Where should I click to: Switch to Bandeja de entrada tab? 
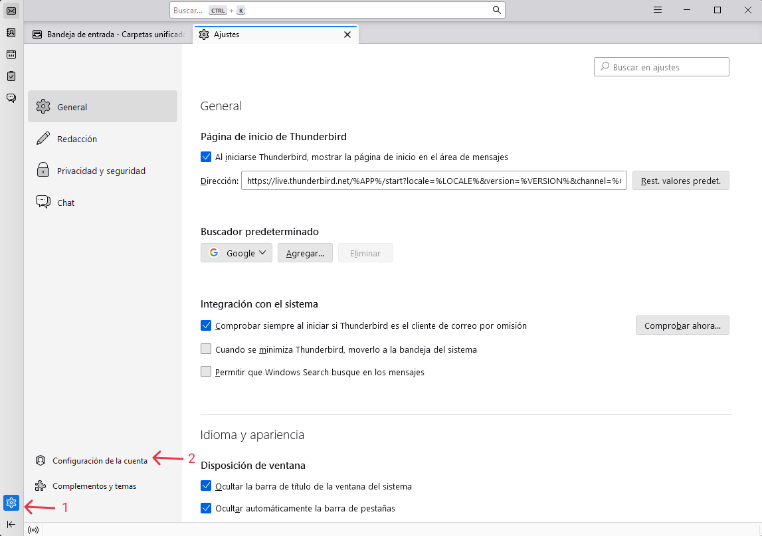109,35
